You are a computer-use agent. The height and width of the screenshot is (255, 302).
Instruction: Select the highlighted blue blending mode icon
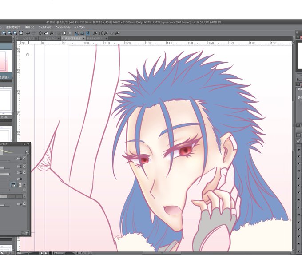point(13,185)
